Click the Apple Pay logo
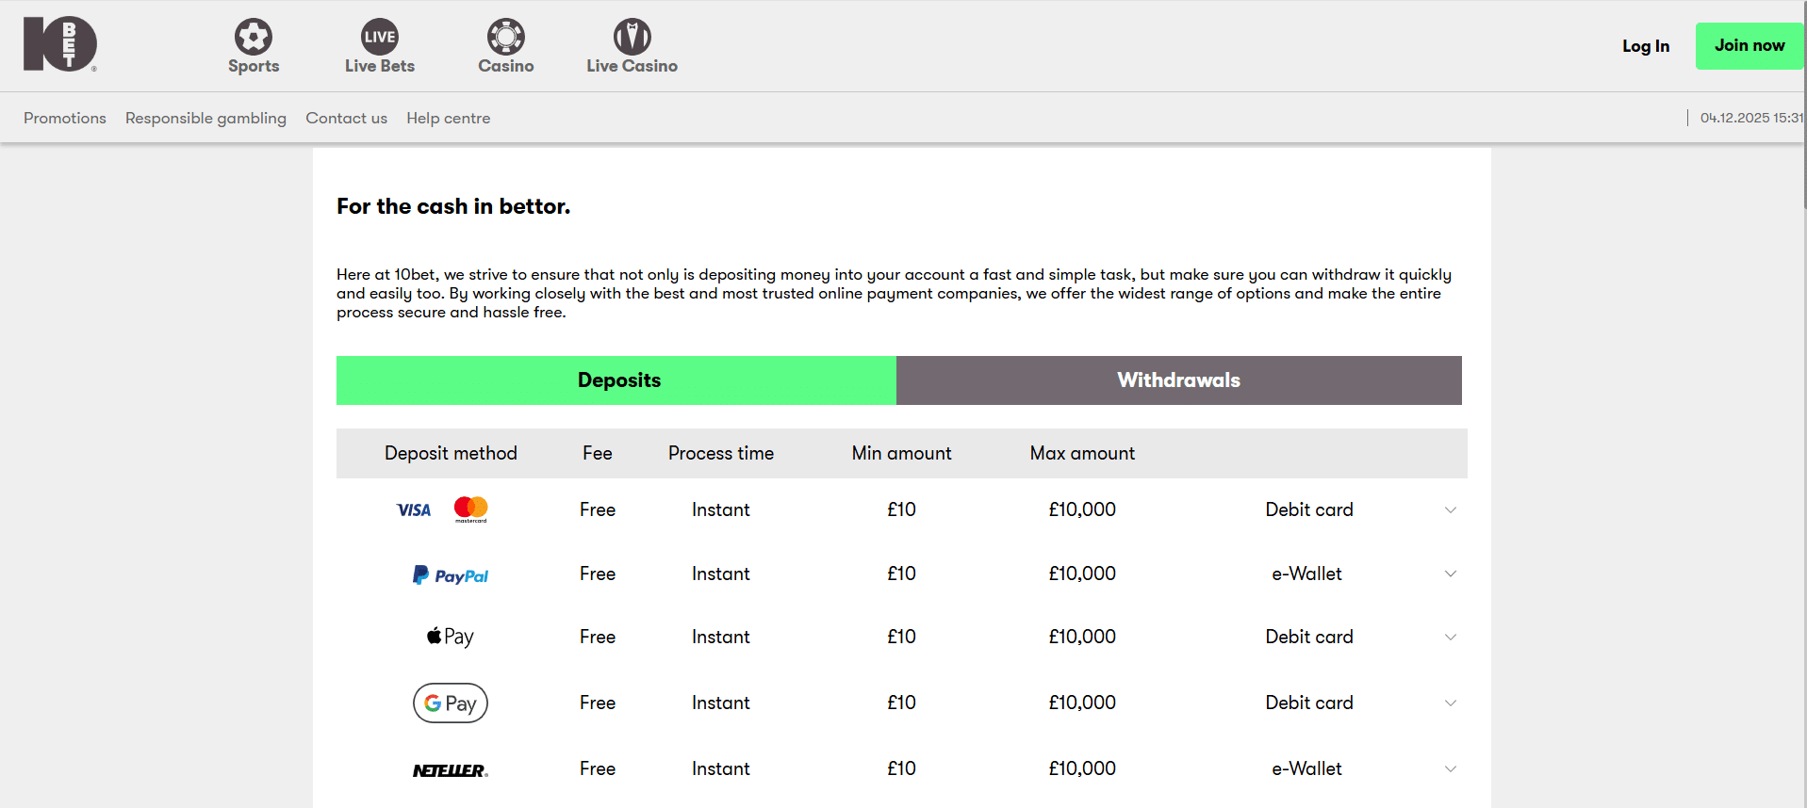 pyautogui.click(x=451, y=637)
